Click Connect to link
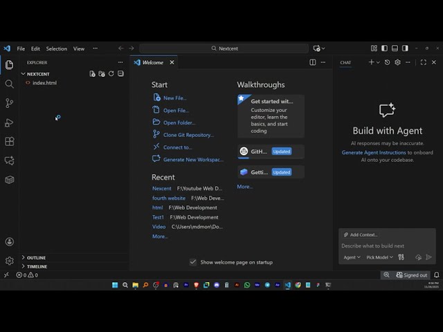This screenshot has width=443, height=332. pyautogui.click(x=177, y=147)
